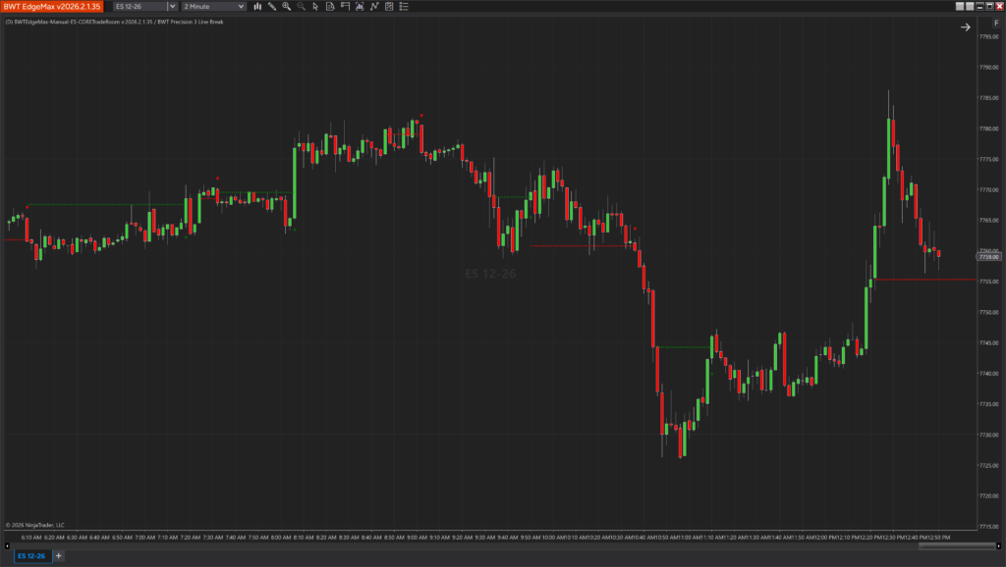Click the first gray window link button
The height and width of the screenshot is (567, 1006).
pyautogui.click(x=960, y=7)
